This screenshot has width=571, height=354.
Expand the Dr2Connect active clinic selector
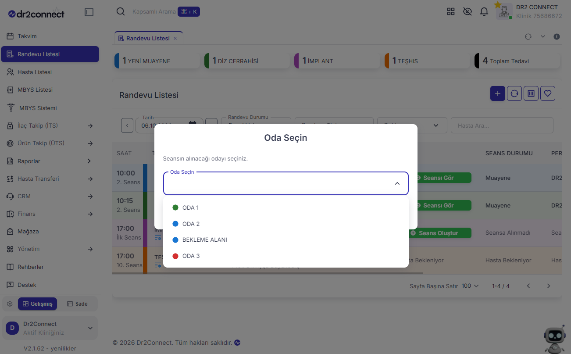point(50,328)
